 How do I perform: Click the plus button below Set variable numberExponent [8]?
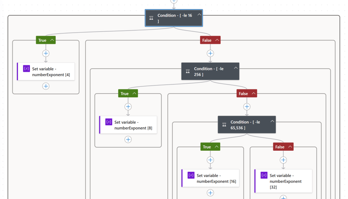pyautogui.click(x=128, y=139)
